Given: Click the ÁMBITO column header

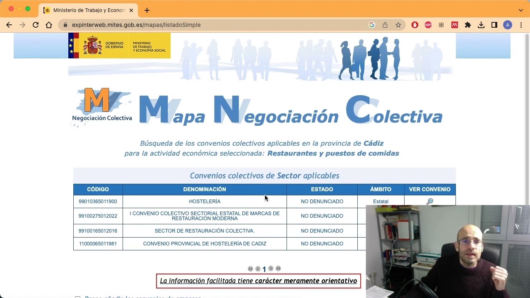Looking at the screenshot, I should point(381,189).
